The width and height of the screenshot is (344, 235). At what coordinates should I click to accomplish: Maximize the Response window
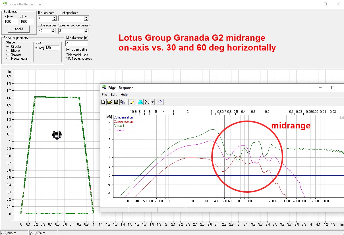click(x=333, y=88)
